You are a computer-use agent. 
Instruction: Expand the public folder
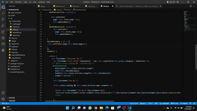coord(13,15)
